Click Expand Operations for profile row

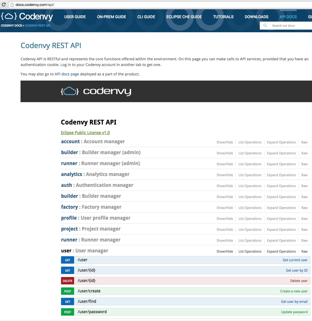281,219
